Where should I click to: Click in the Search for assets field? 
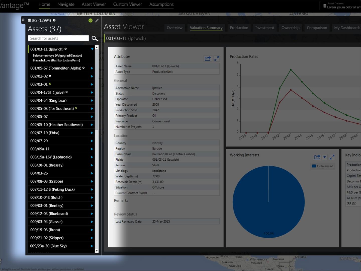click(x=58, y=38)
